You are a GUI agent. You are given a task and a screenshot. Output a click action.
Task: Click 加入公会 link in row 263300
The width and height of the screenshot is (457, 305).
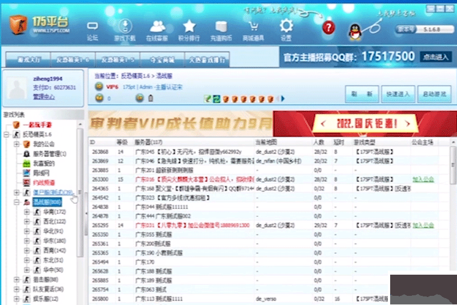(x=423, y=179)
